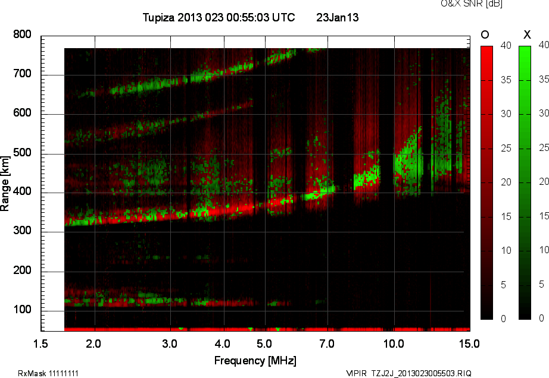This screenshot has height=378, width=549.
Task: Click the 30 label on O color bar
Action: 506,114
